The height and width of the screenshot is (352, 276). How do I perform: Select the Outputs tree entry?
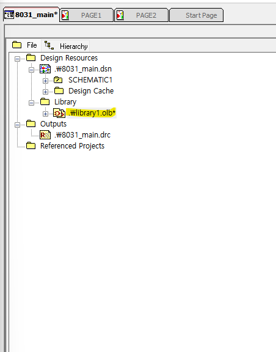53,124
